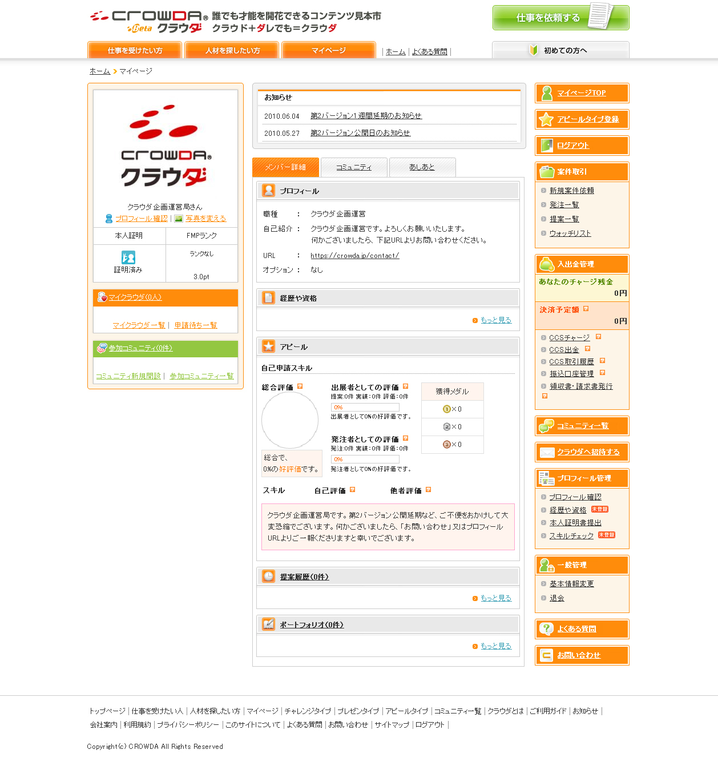Click もっと見る in the 提案履歴 section

(496, 598)
